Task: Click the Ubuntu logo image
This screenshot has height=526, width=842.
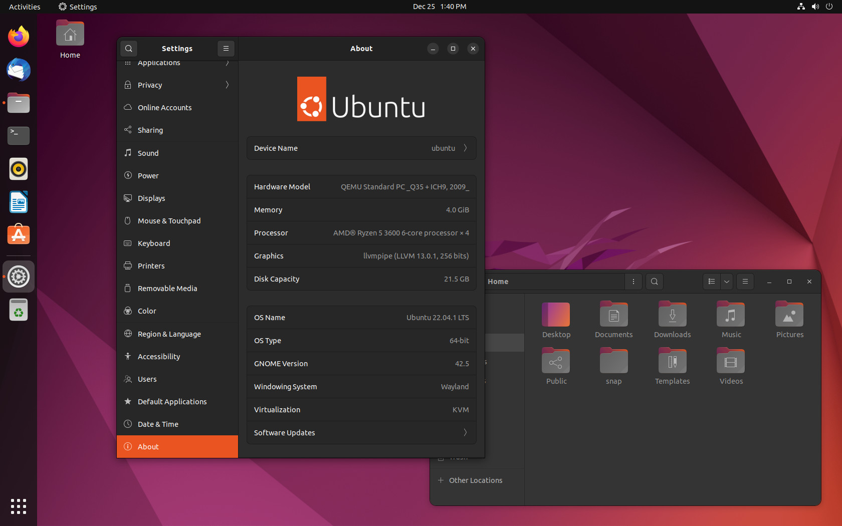Action: 361,99
